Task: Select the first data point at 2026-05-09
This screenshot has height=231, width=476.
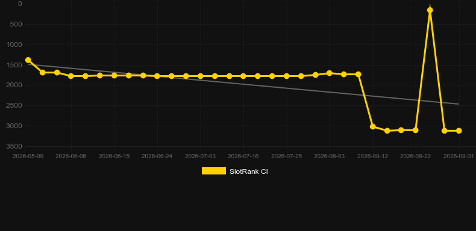Action: click(28, 60)
